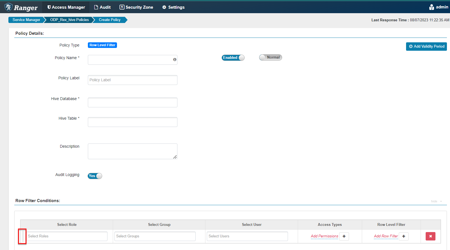The height and width of the screenshot is (250, 450).
Task: Open the Audit tab
Action: coord(102,7)
